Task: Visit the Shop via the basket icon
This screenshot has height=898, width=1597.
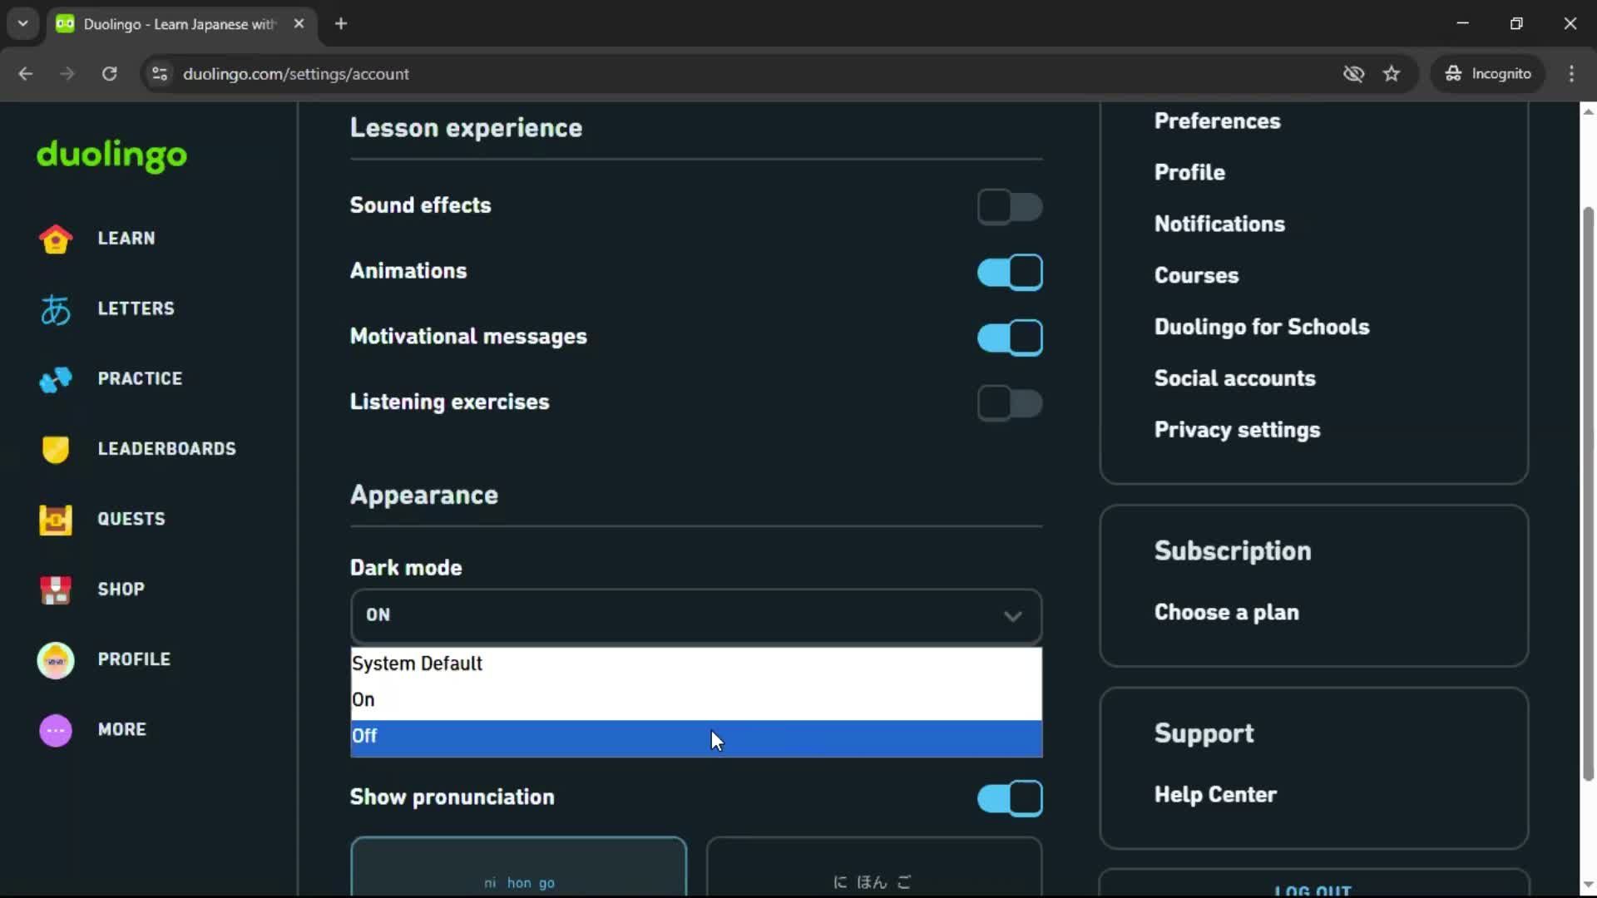Action: [x=55, y=590]
